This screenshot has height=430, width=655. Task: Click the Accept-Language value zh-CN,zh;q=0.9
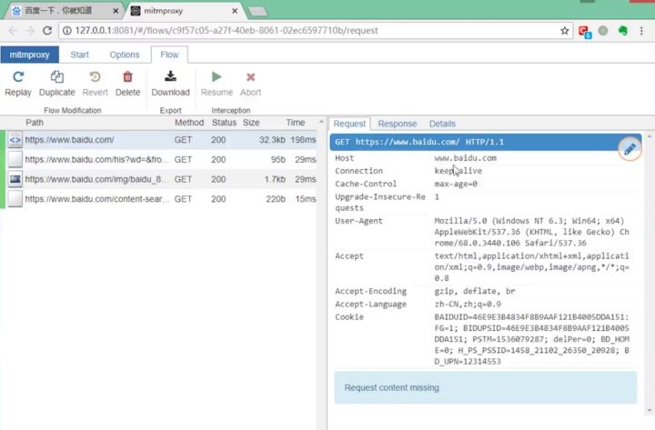pyautogui.click(x=468, y=304)
